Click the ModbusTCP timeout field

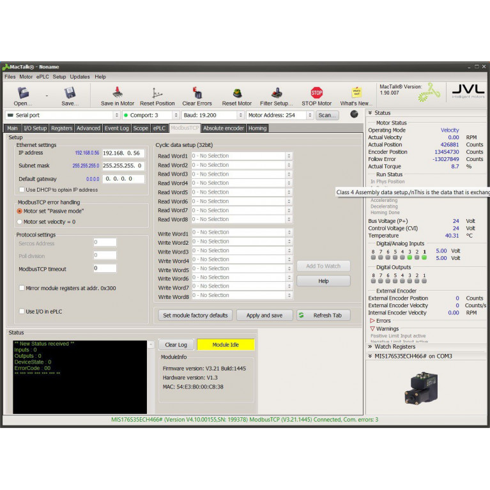(x=105, y=268)
